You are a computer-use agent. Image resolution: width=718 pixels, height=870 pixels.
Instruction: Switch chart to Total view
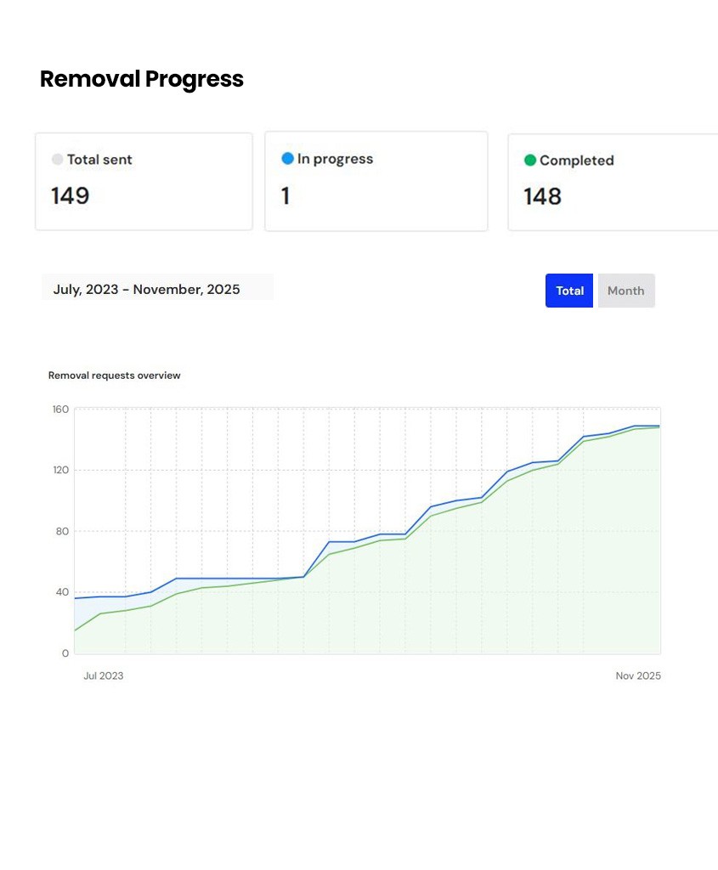click(568, 291)
